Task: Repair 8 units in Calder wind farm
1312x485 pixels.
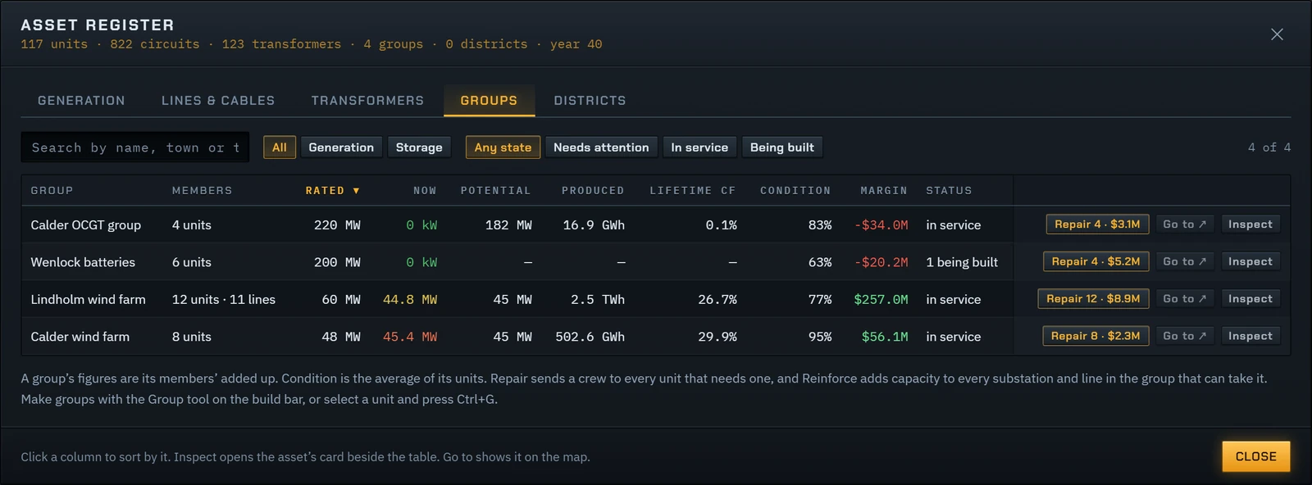Action: click(1096, 336)
